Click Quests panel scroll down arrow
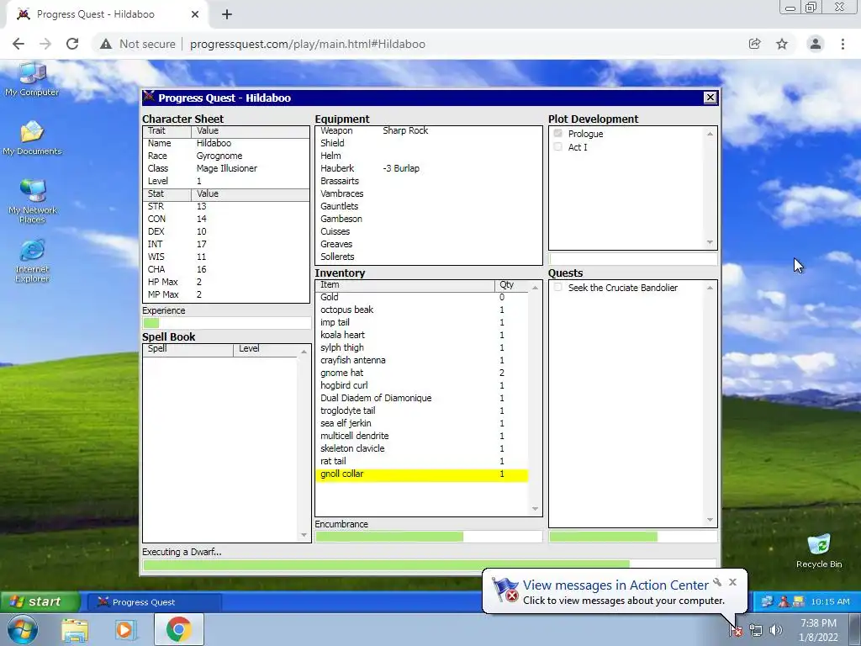This screenshot has width=861, height=646. coord(710,520)
